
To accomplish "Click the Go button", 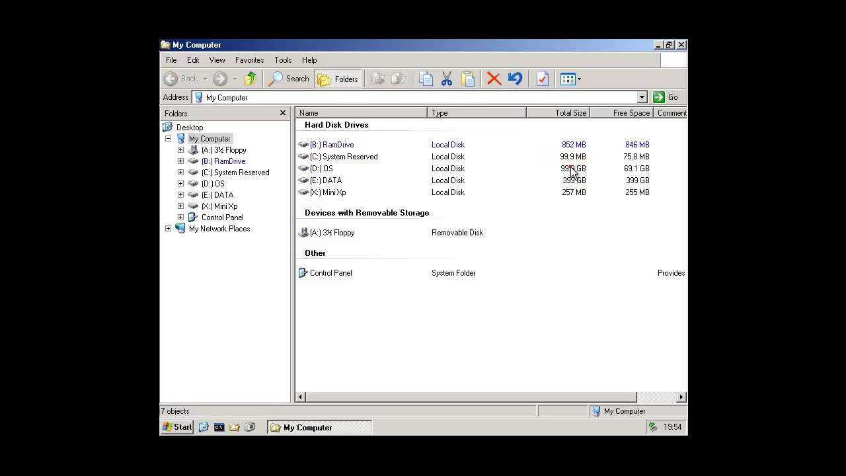I will click(x=666, y=97).
